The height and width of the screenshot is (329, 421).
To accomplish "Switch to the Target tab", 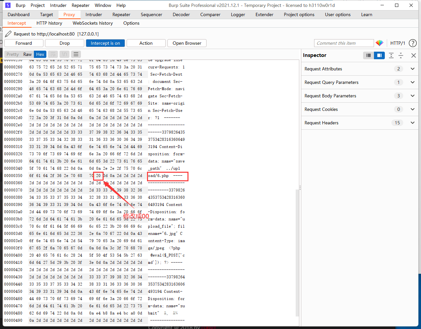I will pyautogui.click(x=46, y=14).
